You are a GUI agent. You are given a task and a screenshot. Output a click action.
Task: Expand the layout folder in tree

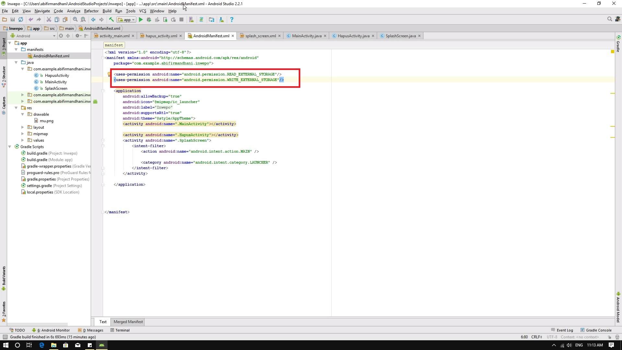point(22,127)
